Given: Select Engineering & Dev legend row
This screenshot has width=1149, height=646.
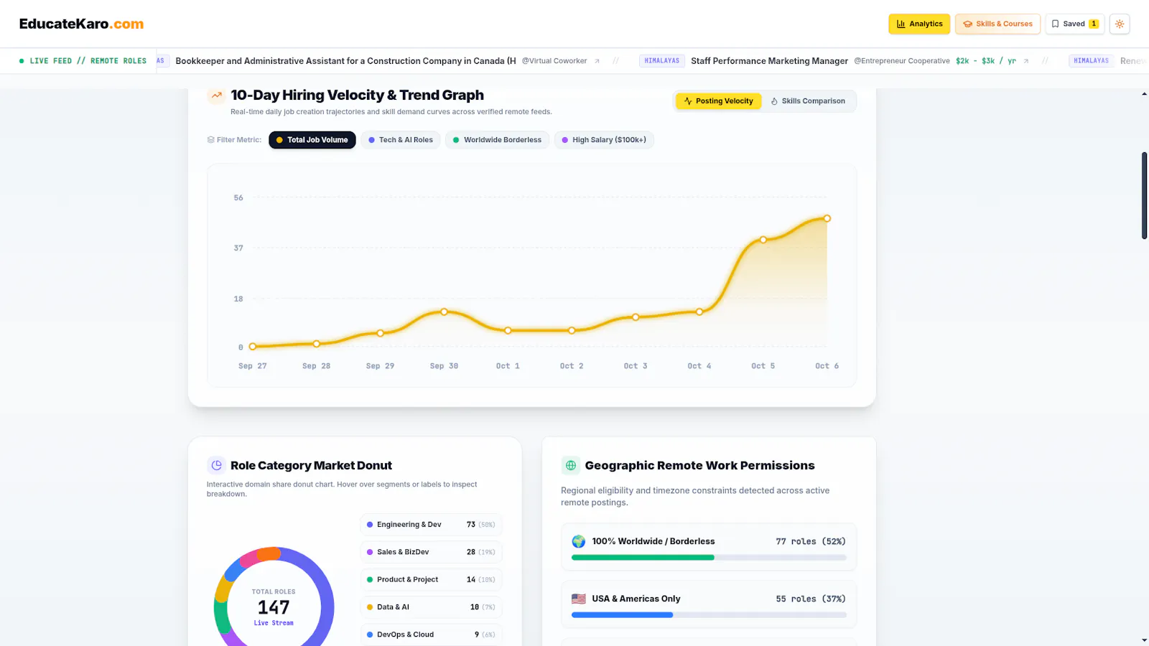Looking at the screenshot, I should point(431,525).
